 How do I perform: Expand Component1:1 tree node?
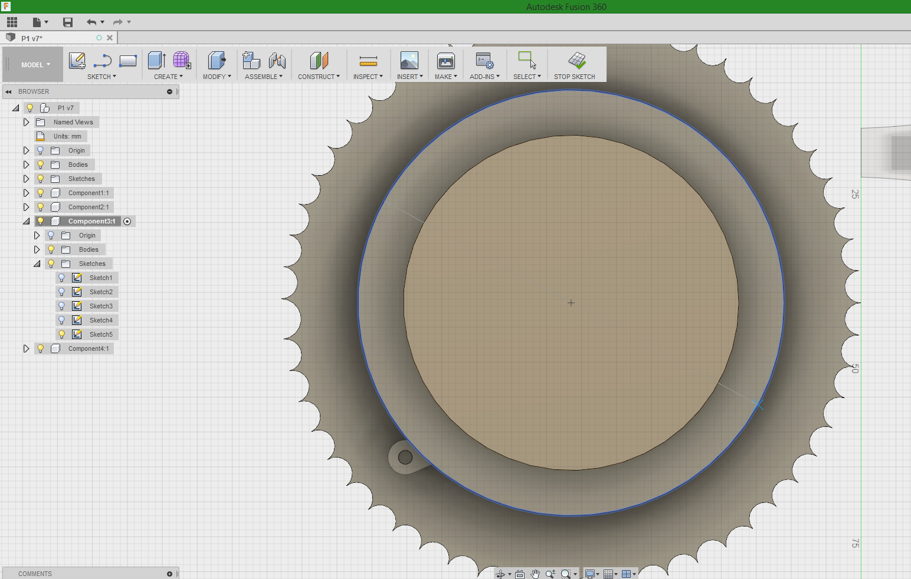coord(26,193)
